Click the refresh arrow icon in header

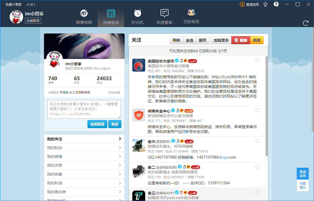306,23
